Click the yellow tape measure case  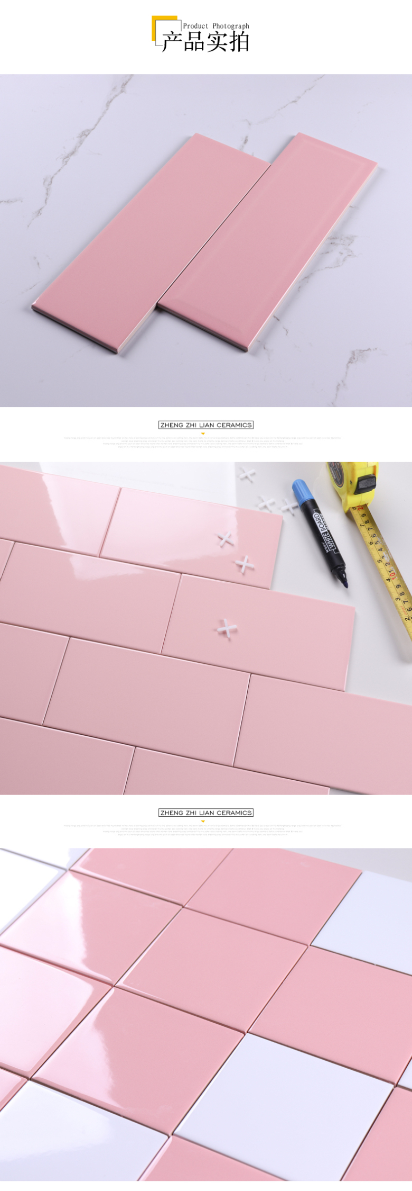click(353, 486)
